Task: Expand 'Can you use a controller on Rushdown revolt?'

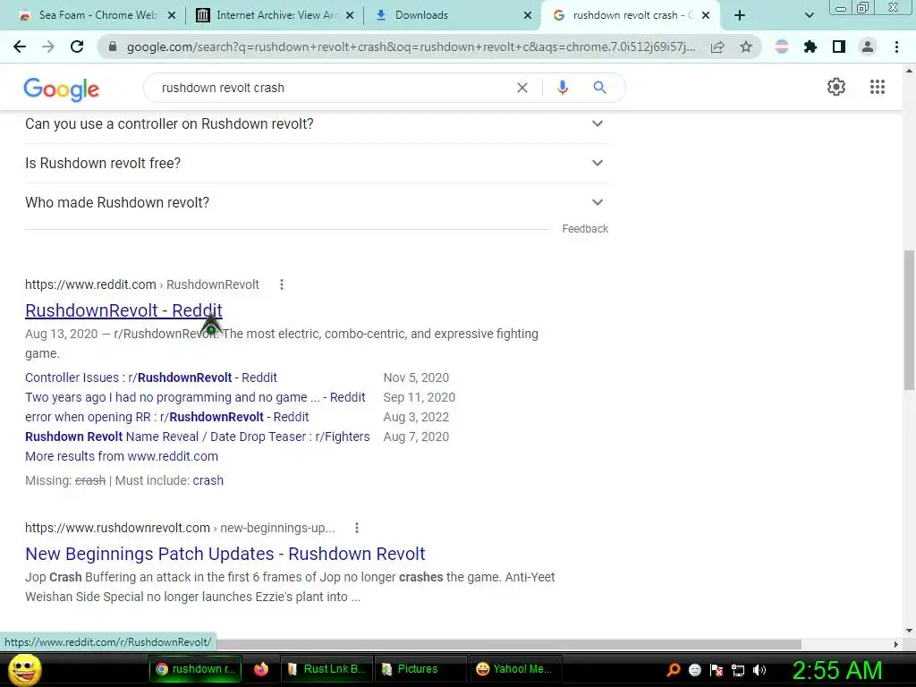Action: (317, 123)
